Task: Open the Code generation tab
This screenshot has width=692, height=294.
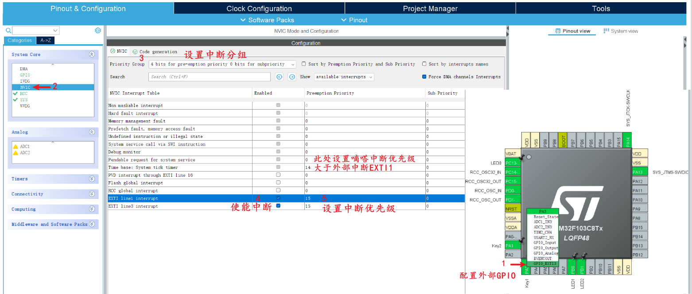Action: [x=155, y=52]
